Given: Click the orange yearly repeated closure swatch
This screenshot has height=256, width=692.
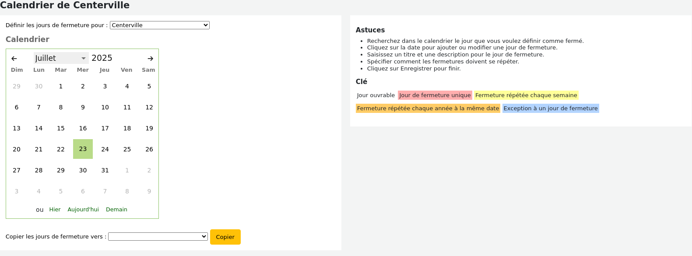Looking at the screenshot, I should (428, 109).
